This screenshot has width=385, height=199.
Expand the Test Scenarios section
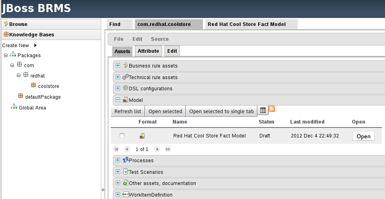coord(118,171)
